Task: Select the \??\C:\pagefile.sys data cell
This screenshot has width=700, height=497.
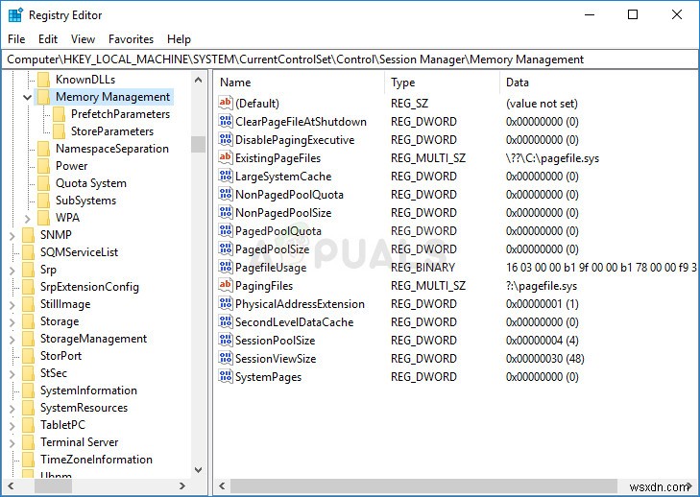Action: [x=552, y=158]
